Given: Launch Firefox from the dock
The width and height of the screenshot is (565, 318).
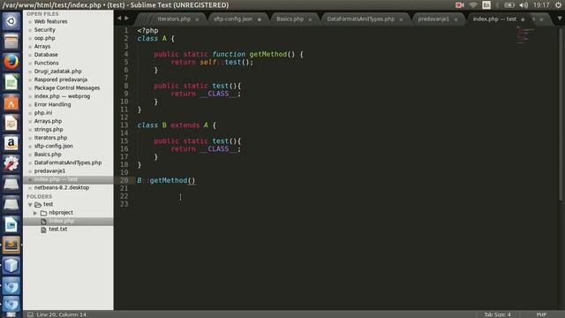Looking at the screenshot, I should pyautogui.click(x=11, y=62).
